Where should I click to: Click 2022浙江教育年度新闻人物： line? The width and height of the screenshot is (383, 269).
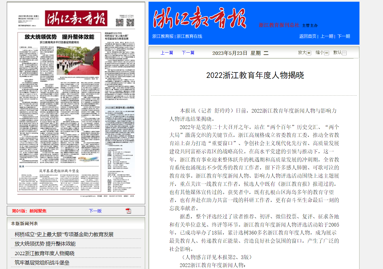pyautogui.click(x=213, y=265)
